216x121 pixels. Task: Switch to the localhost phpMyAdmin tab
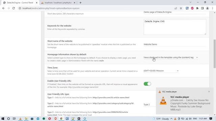(x=58, y=3)
